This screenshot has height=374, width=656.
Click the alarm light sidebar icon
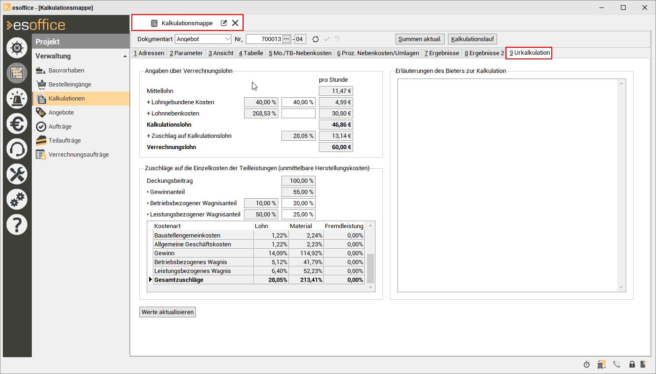(17, 99)
